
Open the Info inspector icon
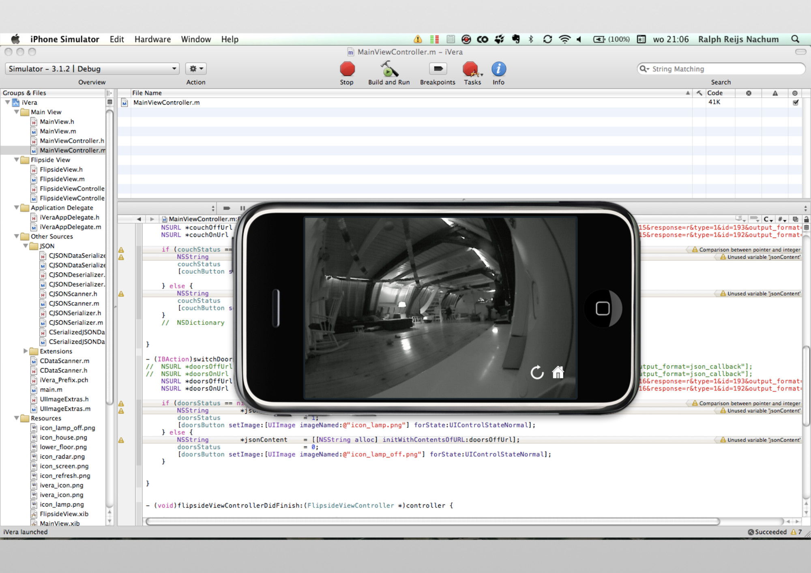click(498, 69)
